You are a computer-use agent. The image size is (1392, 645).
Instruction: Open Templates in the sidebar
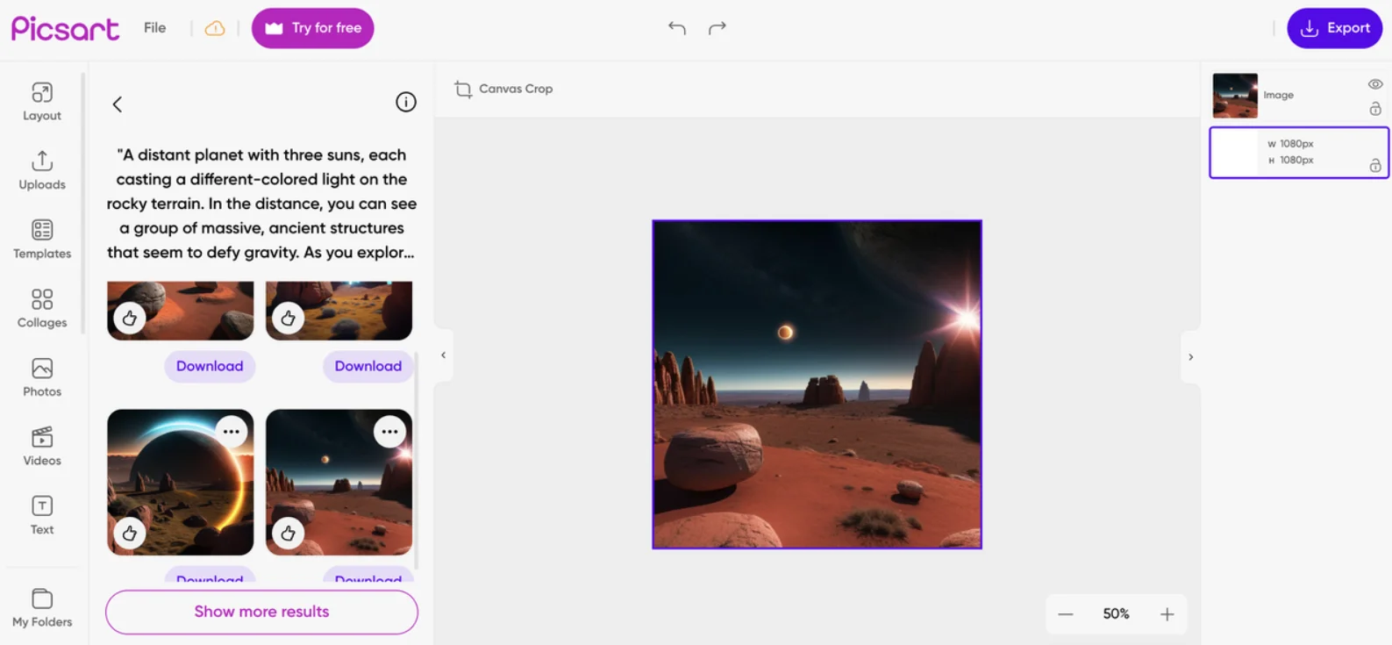click(42, 240)
